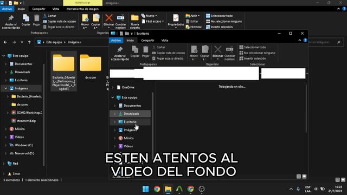Open Archivo tab in Escritorio window

(x=116, y=41)
